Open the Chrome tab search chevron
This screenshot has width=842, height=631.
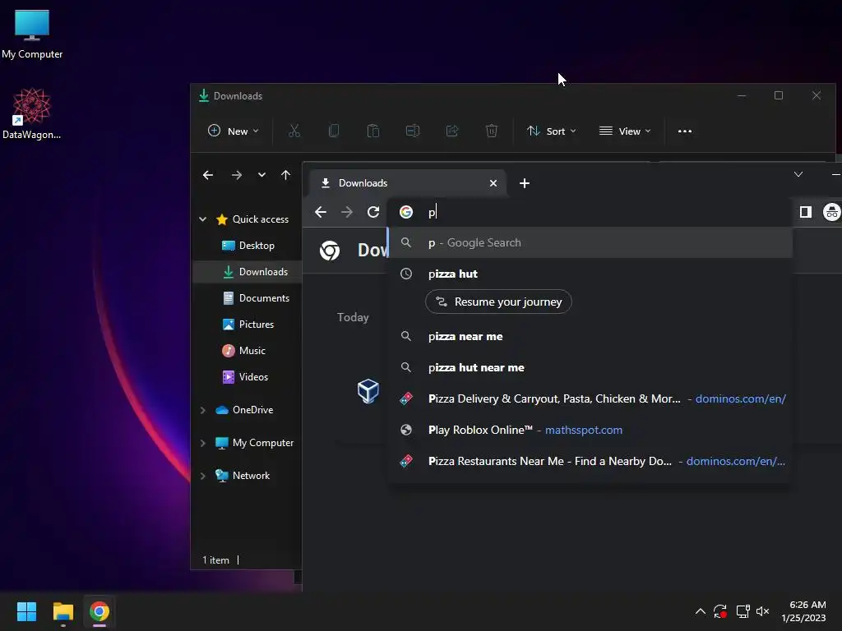point(798,174)
